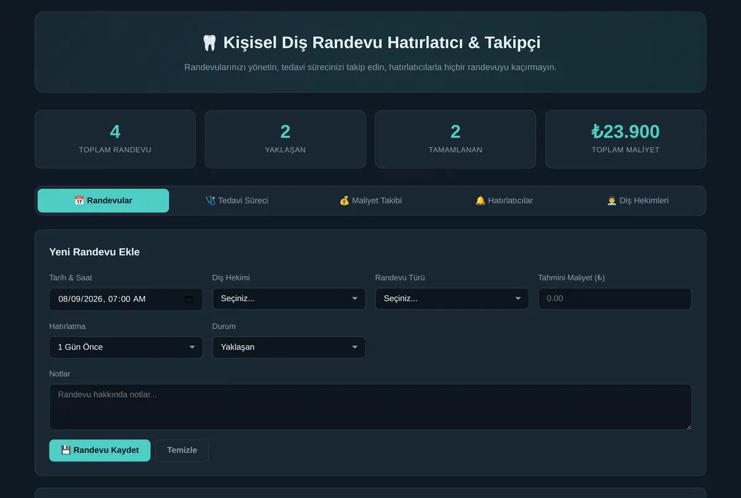Click the tooth icon in the header

click(209, 43)
